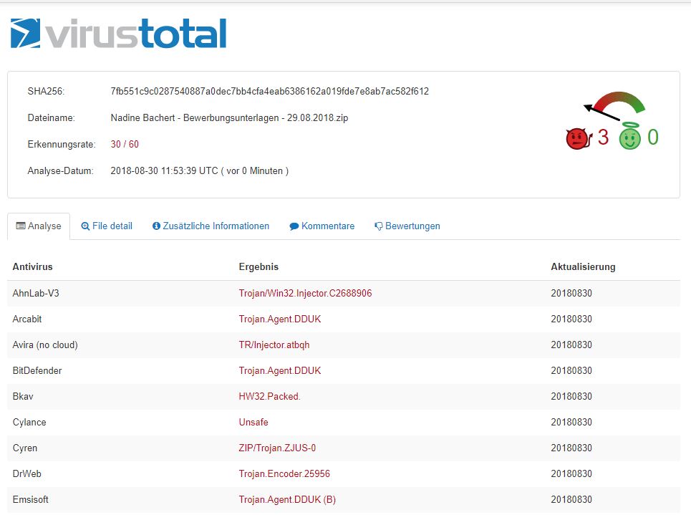Click Cylance's Unsafe result
This screenshot has height=515, width=691.
click(x=253, y=422)
